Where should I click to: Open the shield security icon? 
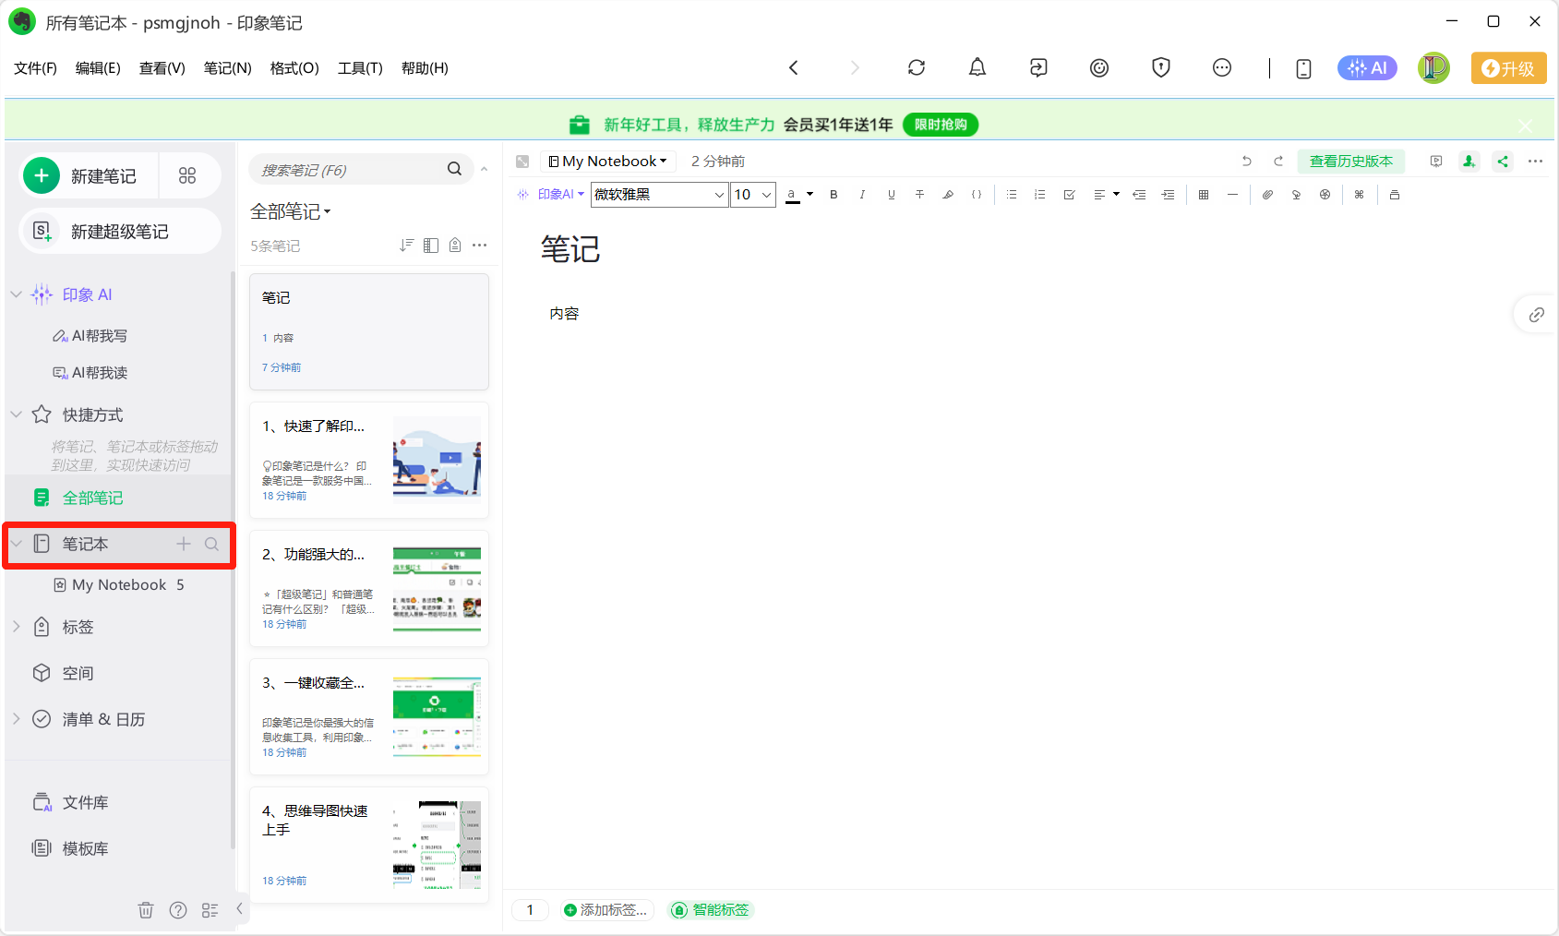pos(1161,67)
